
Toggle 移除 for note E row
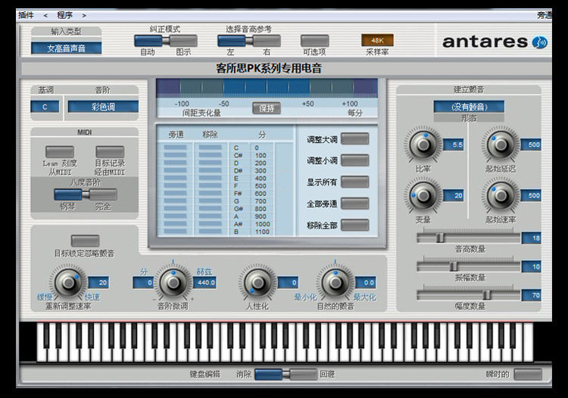pos(210,178)
